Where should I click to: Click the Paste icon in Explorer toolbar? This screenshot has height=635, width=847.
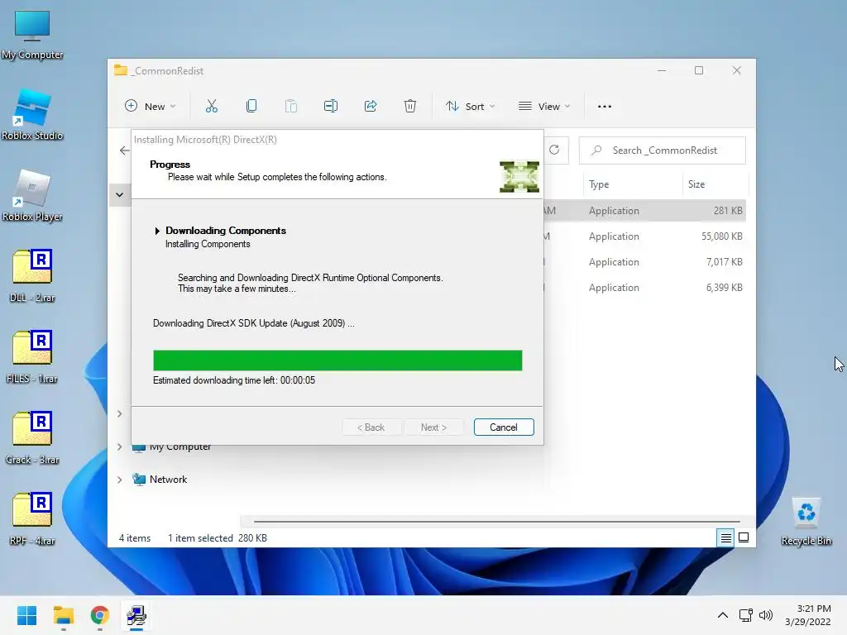click(x=290, y=106)
